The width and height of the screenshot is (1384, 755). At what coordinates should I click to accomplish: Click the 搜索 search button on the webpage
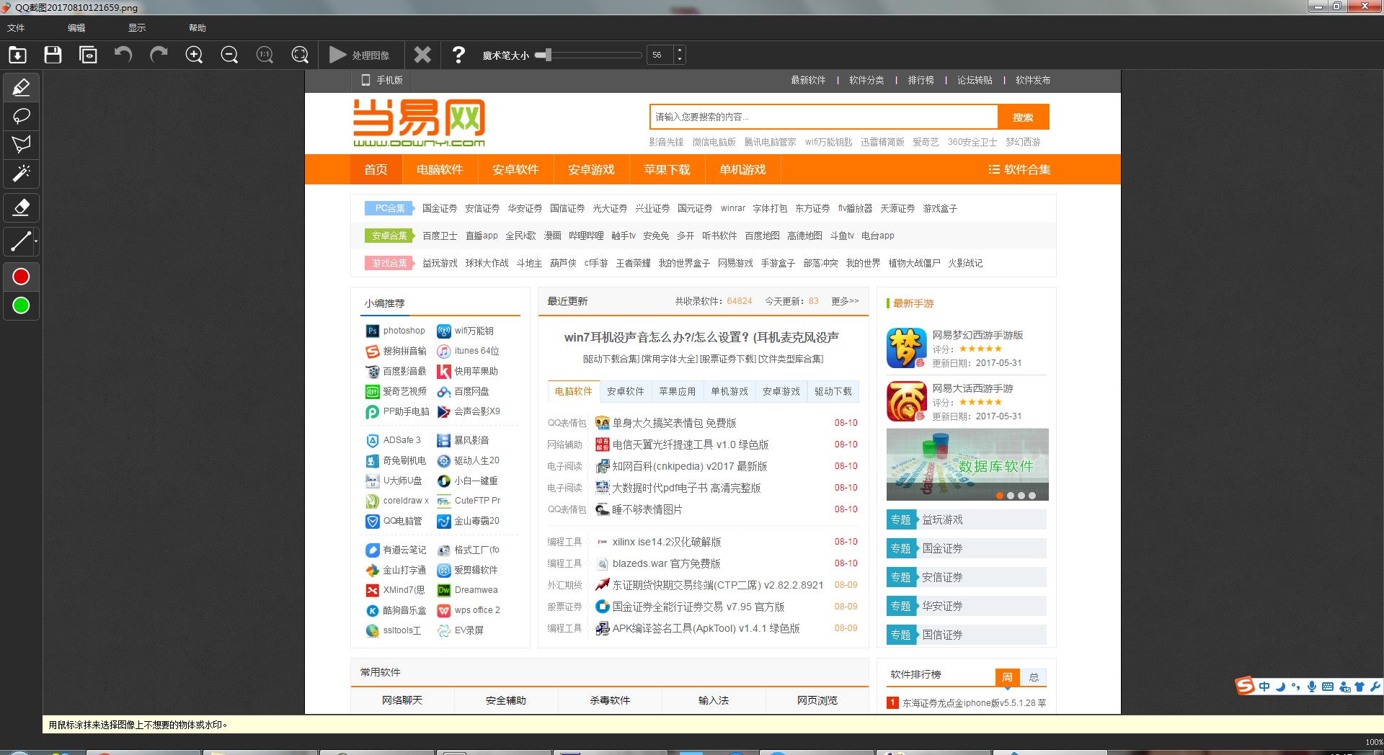click(x=1023, y=117)
